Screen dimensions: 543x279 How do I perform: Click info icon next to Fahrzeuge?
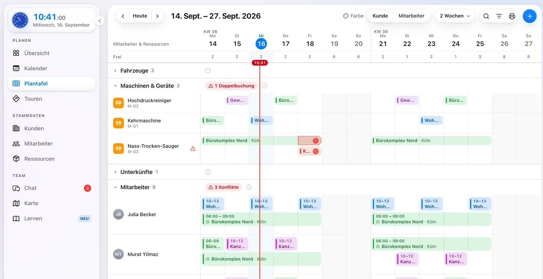pyautogui.click(x=208, y=71)
